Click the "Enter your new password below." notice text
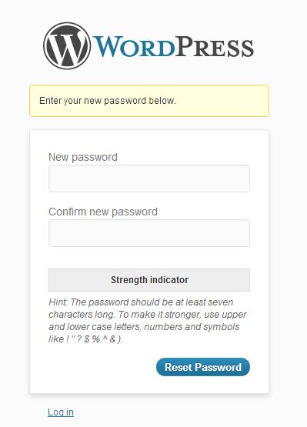Image resolution: width=307 pixels, height=427 pixels. click(x=107, y=101)
